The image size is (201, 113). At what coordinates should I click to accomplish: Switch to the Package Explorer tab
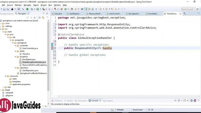pyautogui.click(x=7, y=13)
